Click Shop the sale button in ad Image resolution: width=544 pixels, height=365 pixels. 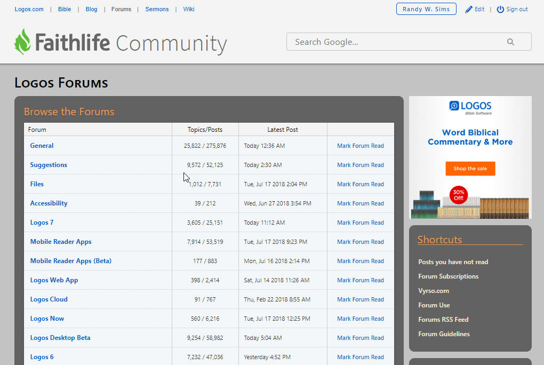(470, 169)
